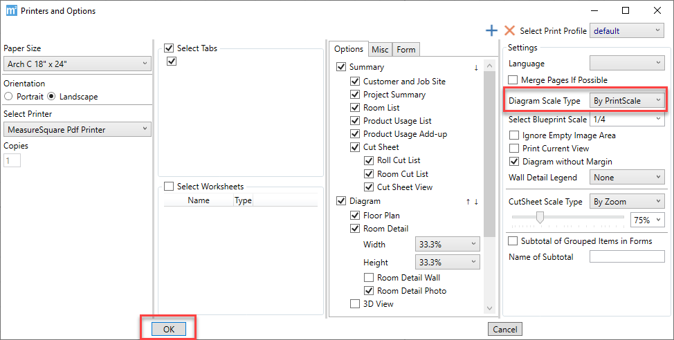
Task: Uncheck the Diagram checkbox
Action: [341, 201]
